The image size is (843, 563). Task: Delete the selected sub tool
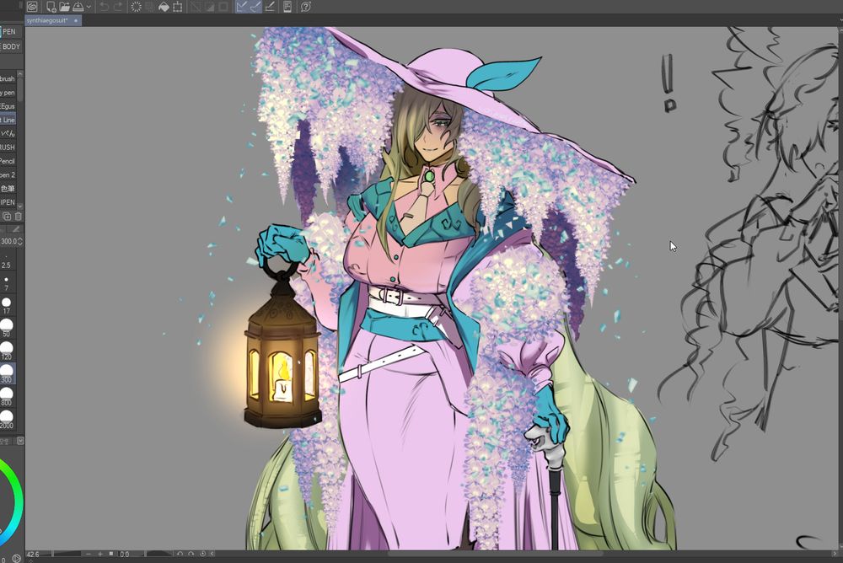pyautogui.click(x=18, y=217)
